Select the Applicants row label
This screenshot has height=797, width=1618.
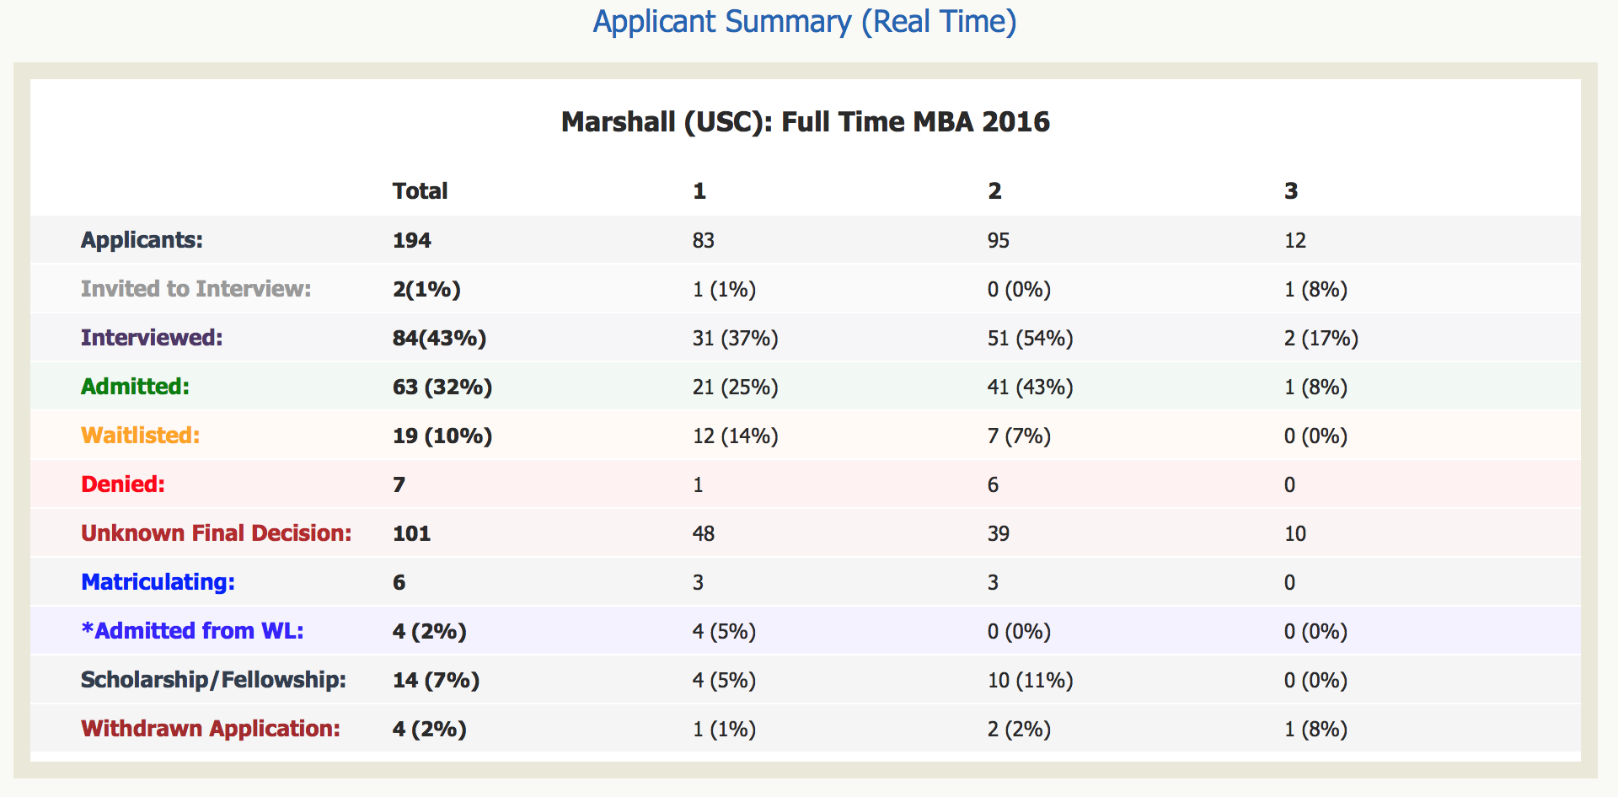tap(141, 240)
